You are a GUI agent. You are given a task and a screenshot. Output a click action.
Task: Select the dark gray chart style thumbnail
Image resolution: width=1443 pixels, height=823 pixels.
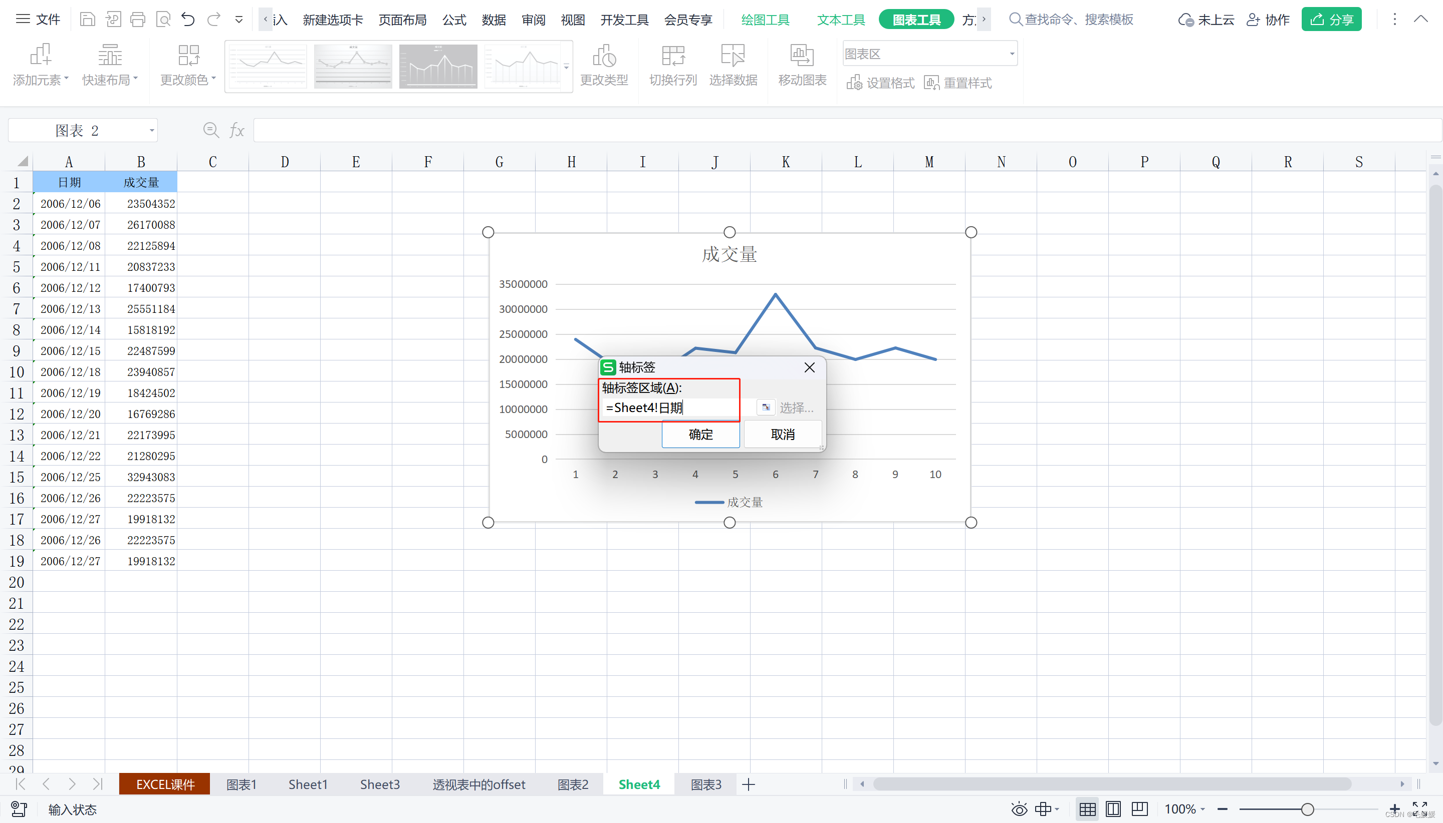438,66
